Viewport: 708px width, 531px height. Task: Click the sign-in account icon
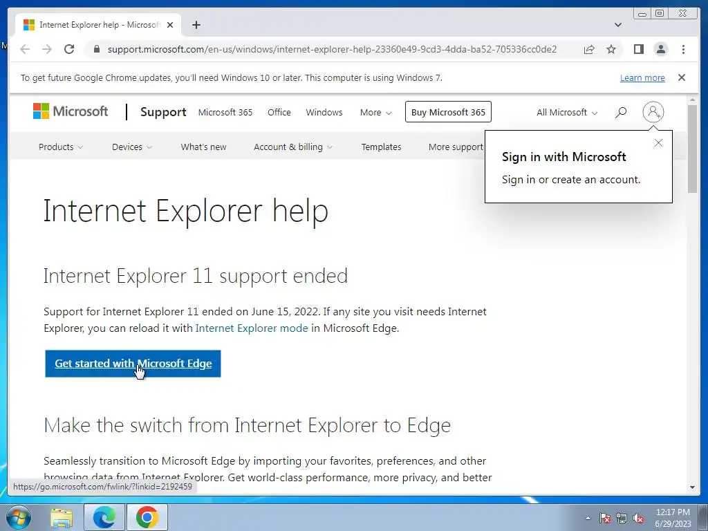(x=653, y=111)
